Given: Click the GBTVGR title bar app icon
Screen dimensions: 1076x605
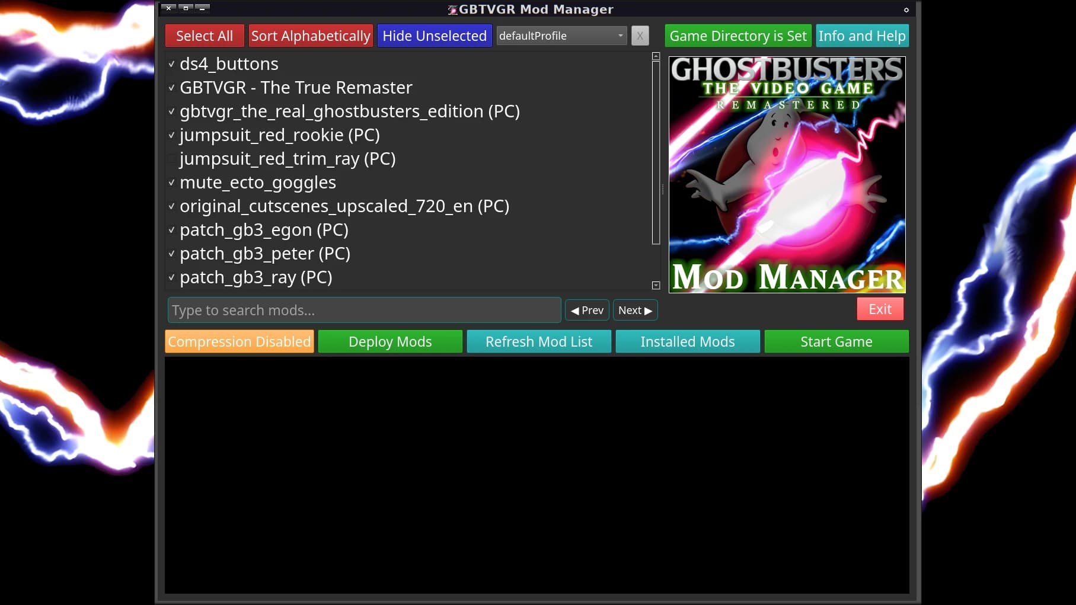Looking at the screenshot, I should point(453,9).
